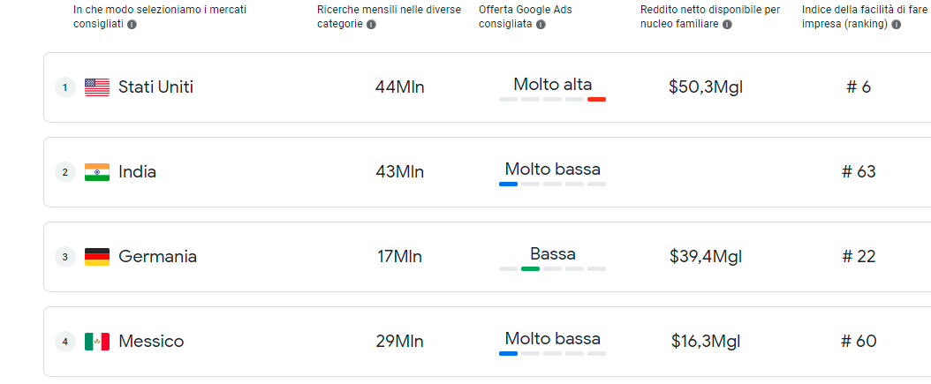Click the Germany flag icon
This screenshot has width=931, height=384.
point(97,257)
